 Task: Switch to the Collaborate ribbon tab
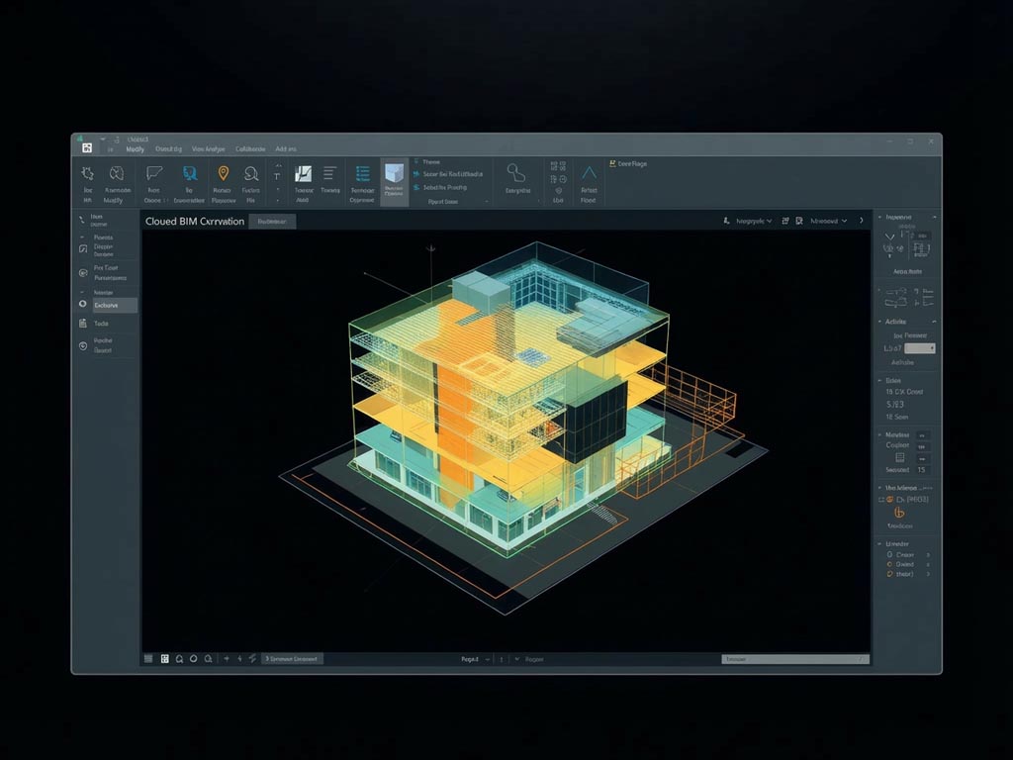pos(249,148)
